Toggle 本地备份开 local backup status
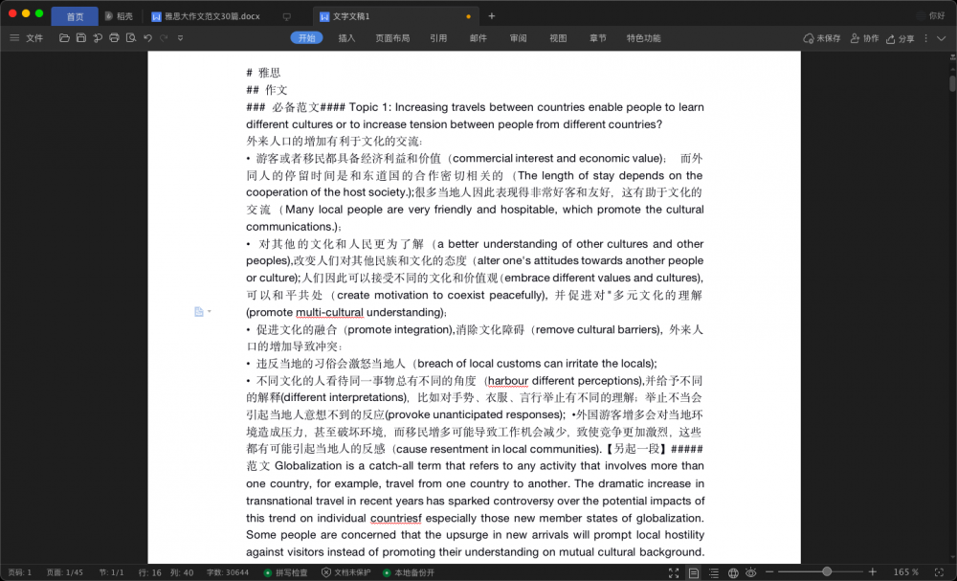Screen dimensions: 957x581 tap(409, 572)
